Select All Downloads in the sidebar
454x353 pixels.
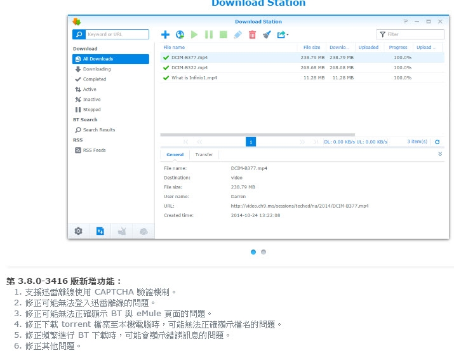110,59
